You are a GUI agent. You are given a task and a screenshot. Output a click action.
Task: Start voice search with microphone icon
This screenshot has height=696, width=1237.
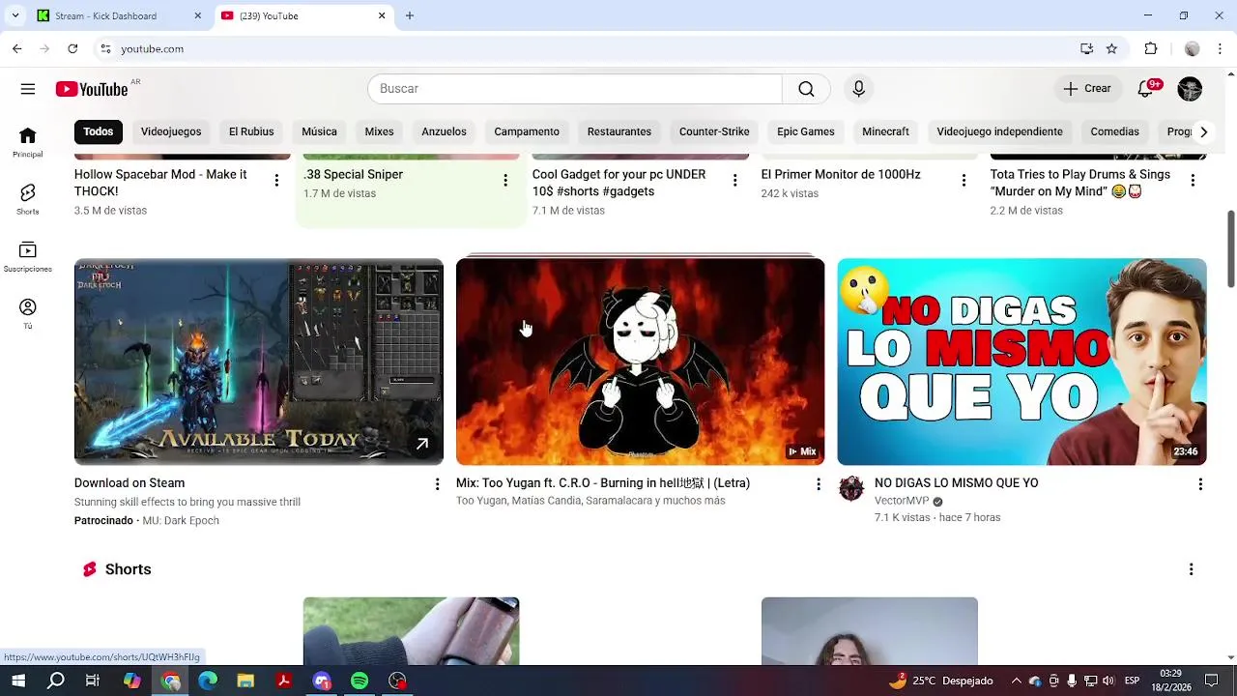(858, 89)
